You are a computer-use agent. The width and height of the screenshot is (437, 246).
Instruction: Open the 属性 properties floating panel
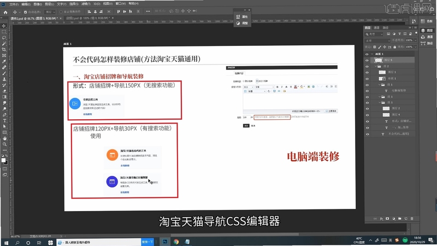[x=242, y=17]
